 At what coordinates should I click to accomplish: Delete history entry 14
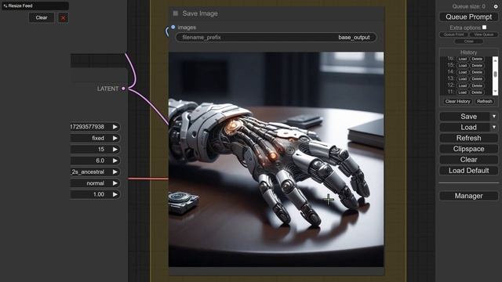477,72
